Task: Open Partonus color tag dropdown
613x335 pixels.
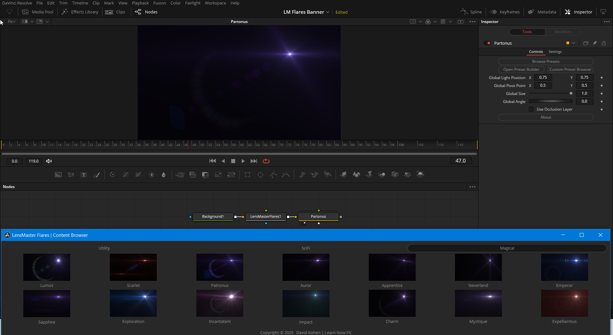Action: coord(574,43)
